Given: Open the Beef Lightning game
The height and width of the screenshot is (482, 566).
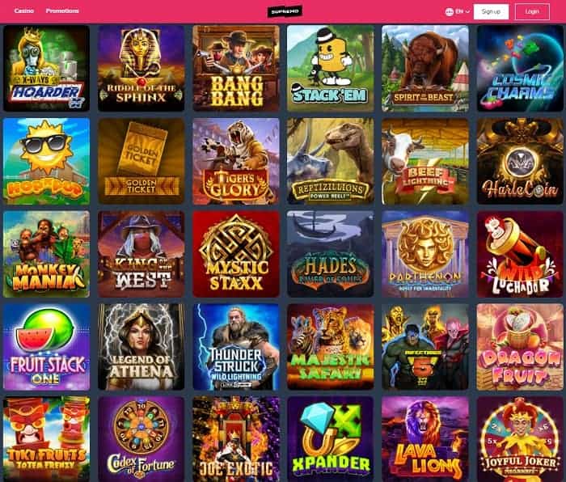Looking at the screenshot, I should 425,162.
